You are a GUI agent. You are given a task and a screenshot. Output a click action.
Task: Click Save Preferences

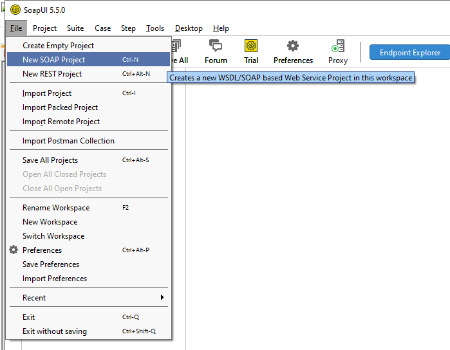(x=88, y=264)
